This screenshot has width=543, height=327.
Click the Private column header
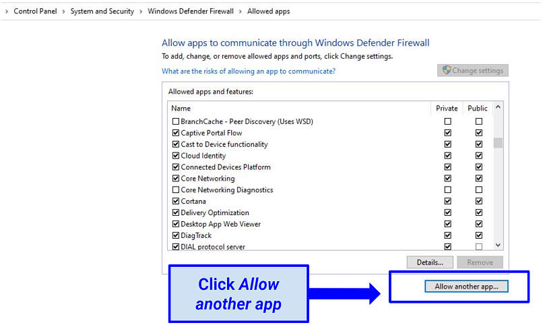coord(447,108)
